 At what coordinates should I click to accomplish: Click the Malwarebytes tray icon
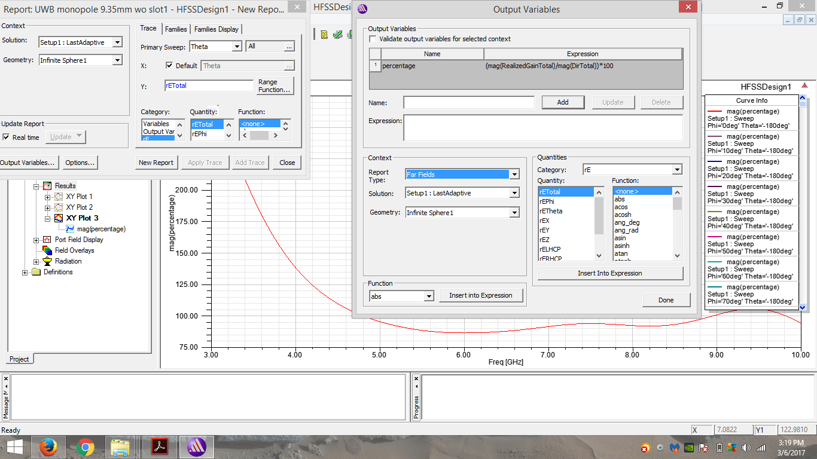[674, 448]
